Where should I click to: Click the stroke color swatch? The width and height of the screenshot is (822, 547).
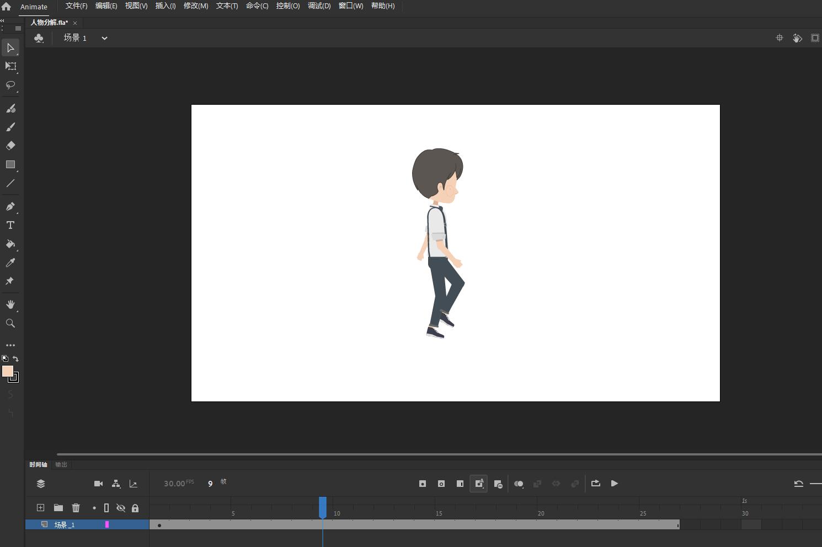point(14,378)
